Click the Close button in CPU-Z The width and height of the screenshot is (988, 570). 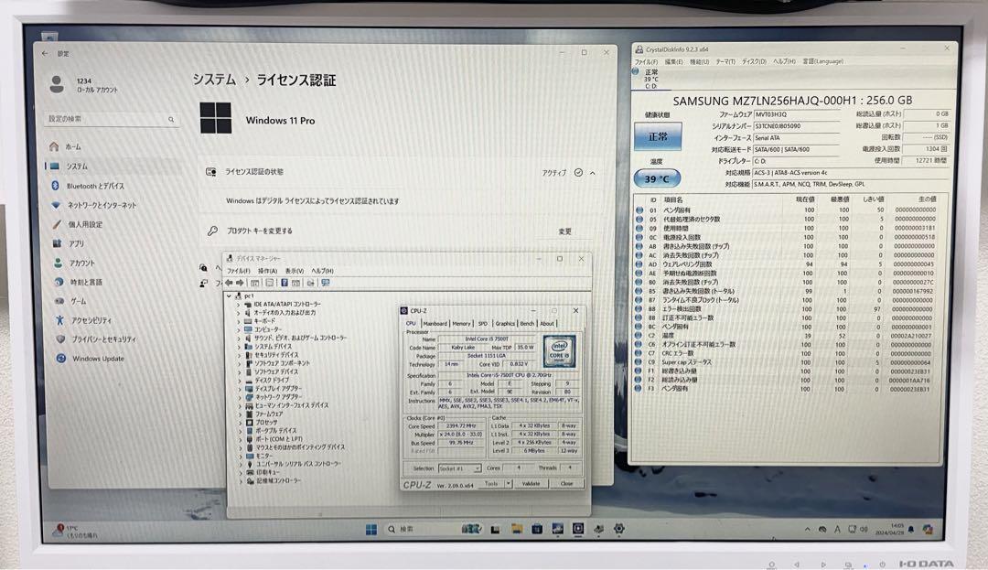coord(566,484)
